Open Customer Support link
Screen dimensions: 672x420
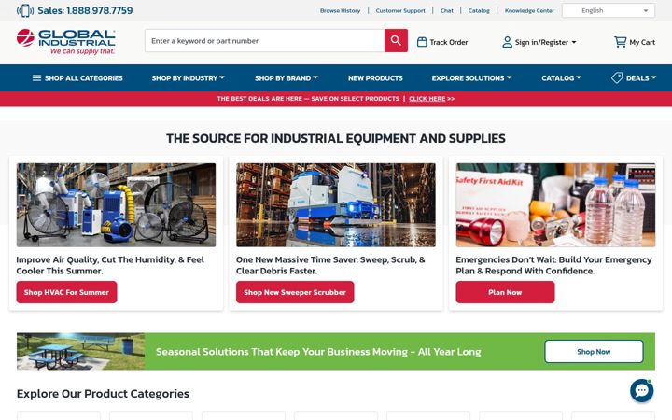pyautogui.click(x=400, y=10)
